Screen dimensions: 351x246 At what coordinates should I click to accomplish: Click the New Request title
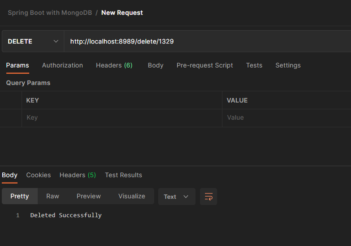click(122, 13)
